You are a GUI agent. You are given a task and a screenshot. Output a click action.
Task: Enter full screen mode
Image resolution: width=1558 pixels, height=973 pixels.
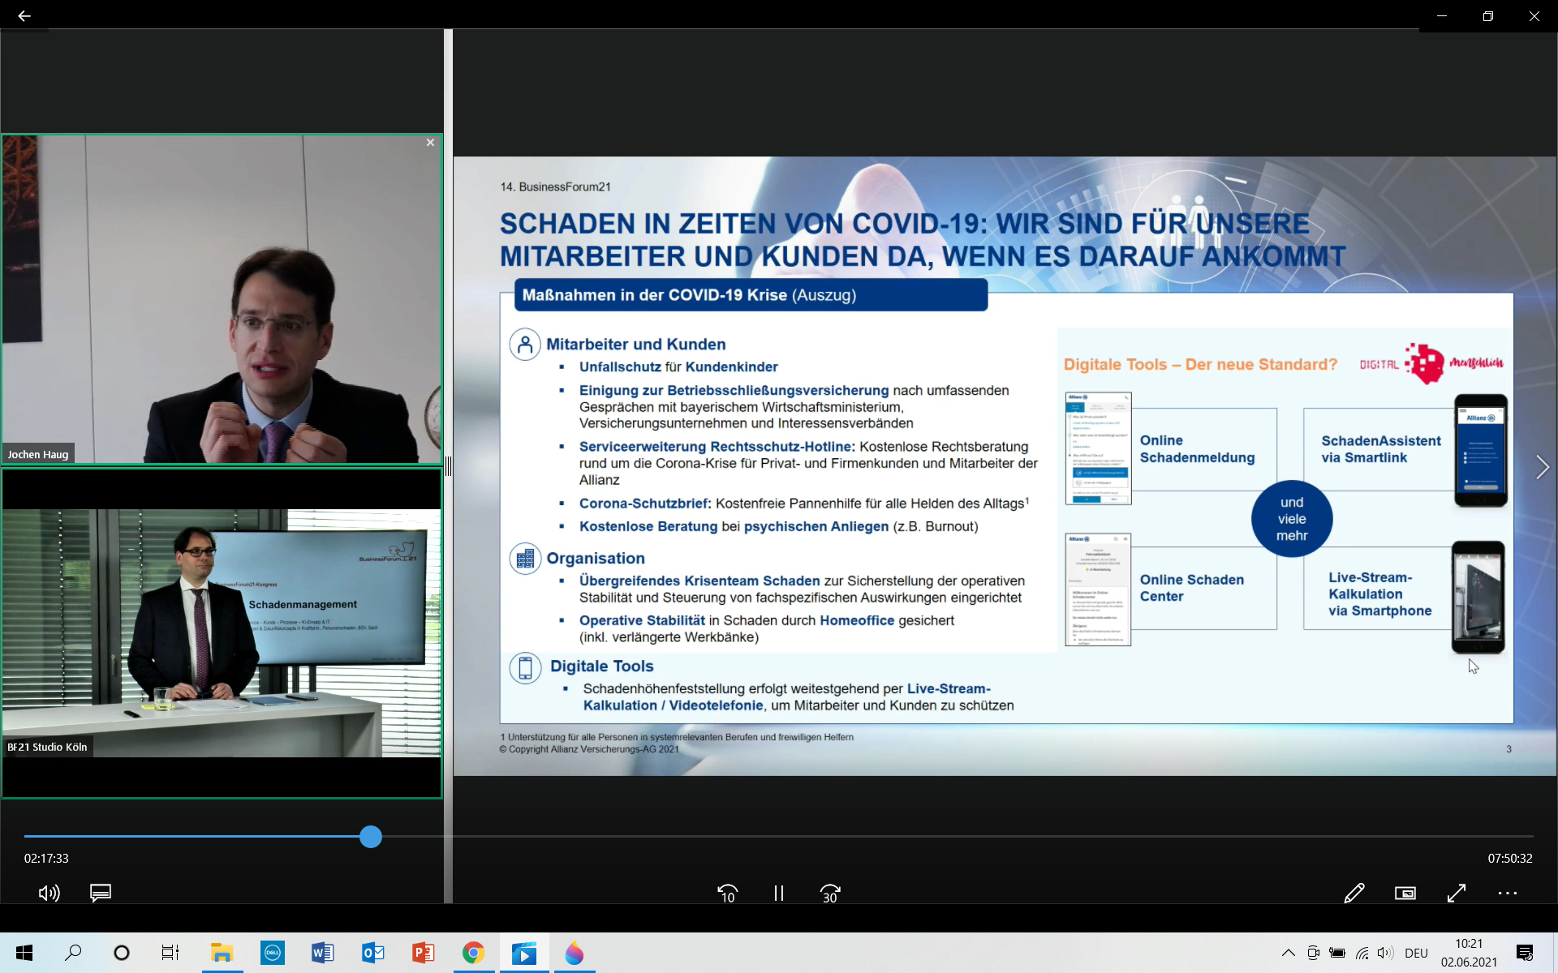(1457, 893)
